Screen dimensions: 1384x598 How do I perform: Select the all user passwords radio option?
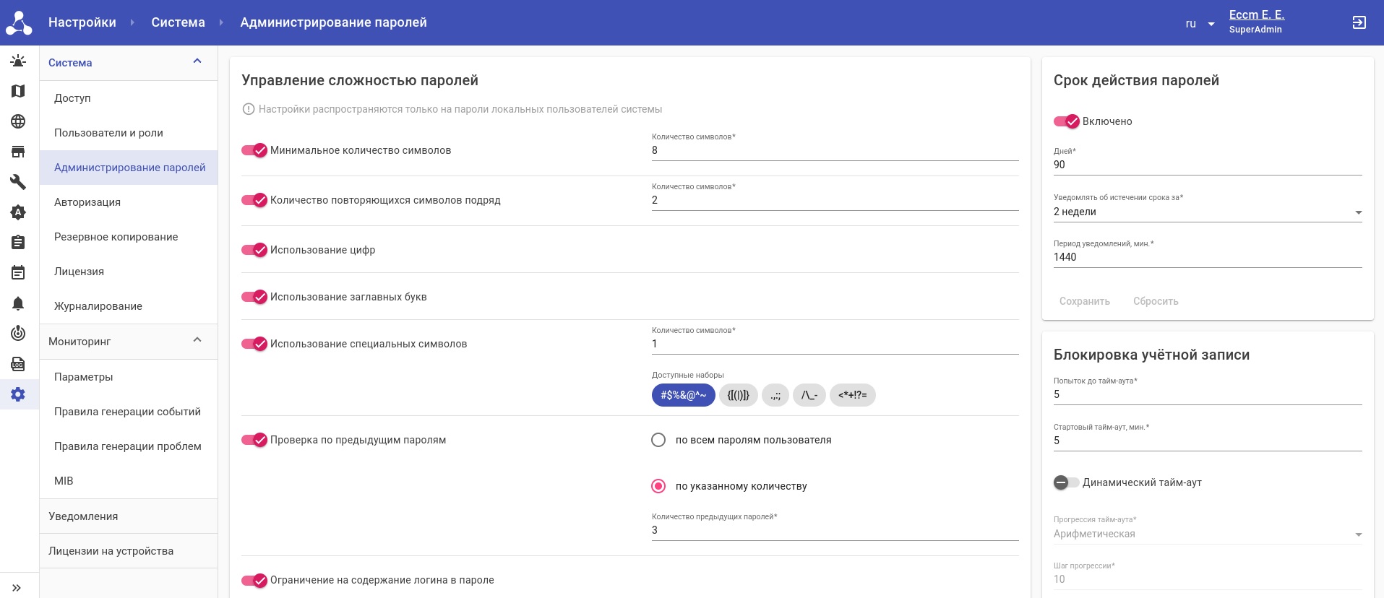pos(658,440)
